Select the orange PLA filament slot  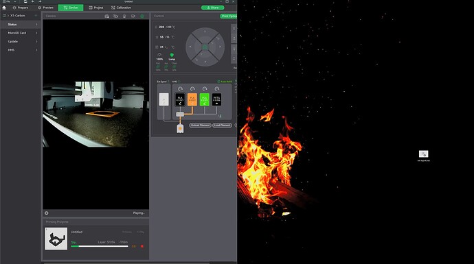192,99
